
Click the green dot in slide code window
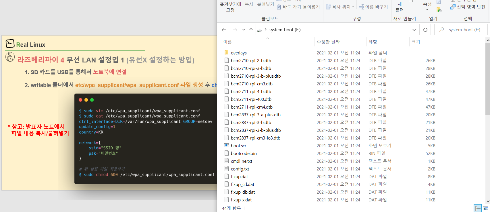pos(92,100)
